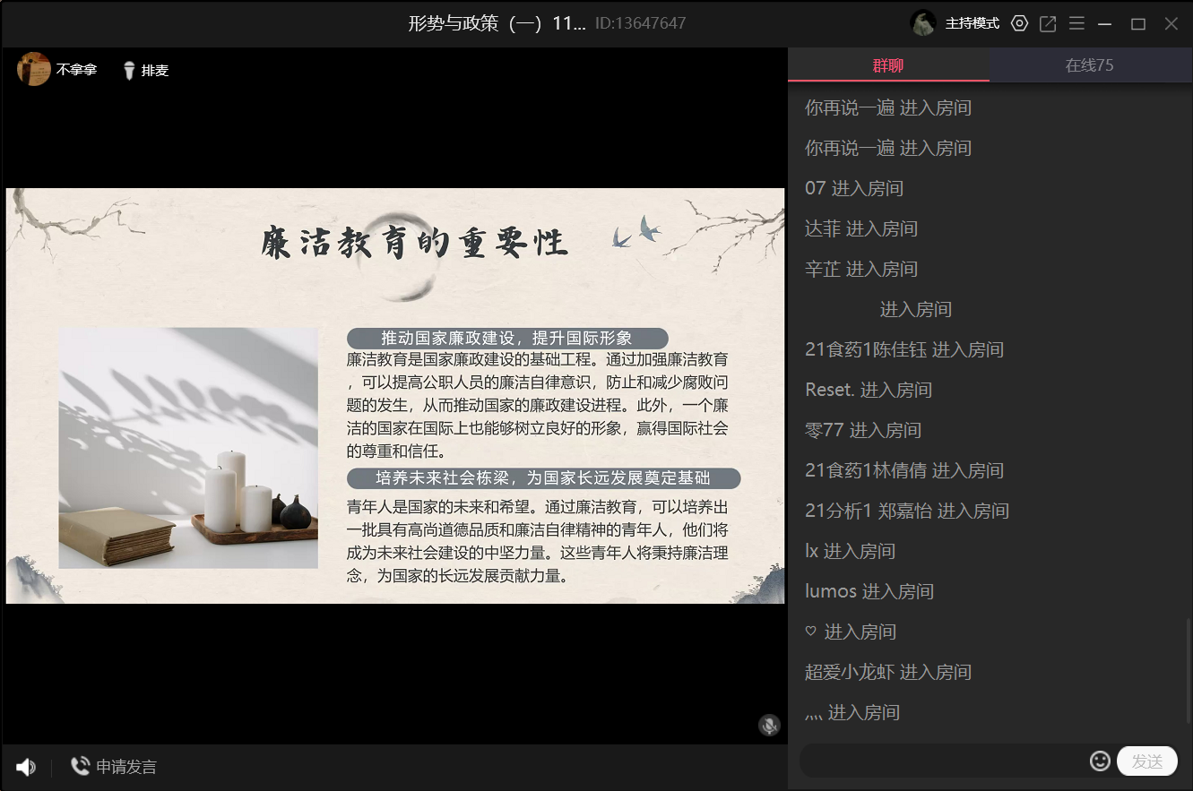The width and height of the screenshot is (1193, 791).
Task: Click the room title 形势与政策（一）
Action: point(497,23)
